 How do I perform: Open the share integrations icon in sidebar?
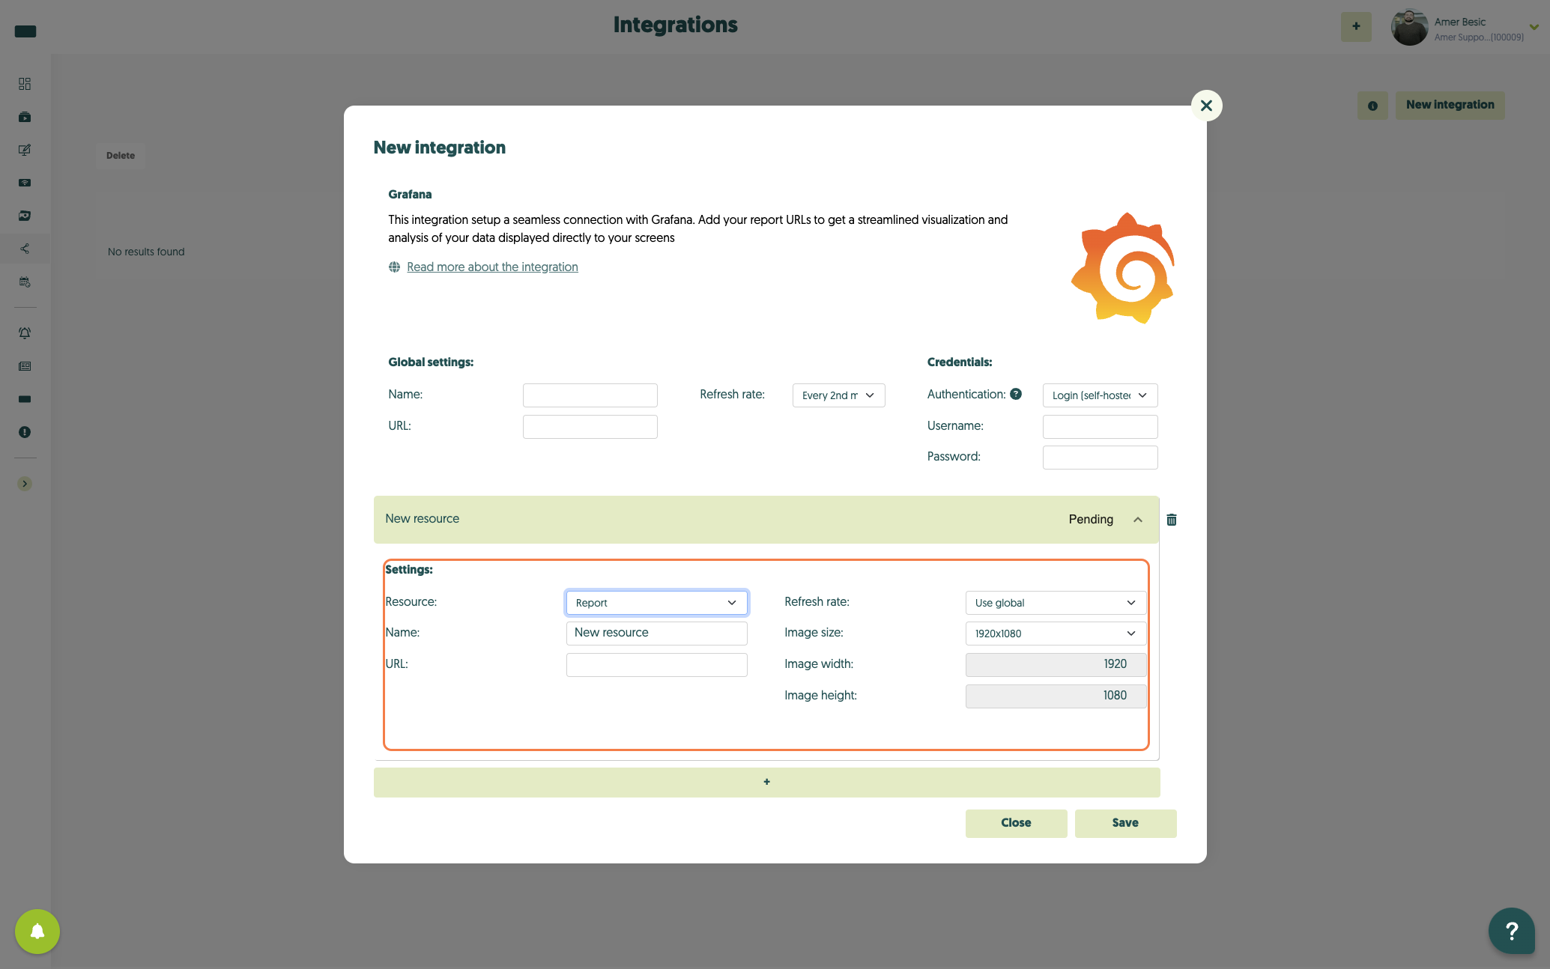pyautogui.click(x=25, y=249)
